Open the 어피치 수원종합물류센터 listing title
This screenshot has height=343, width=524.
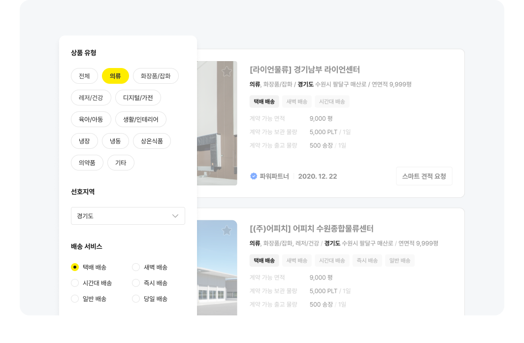(x=311, y=229)
